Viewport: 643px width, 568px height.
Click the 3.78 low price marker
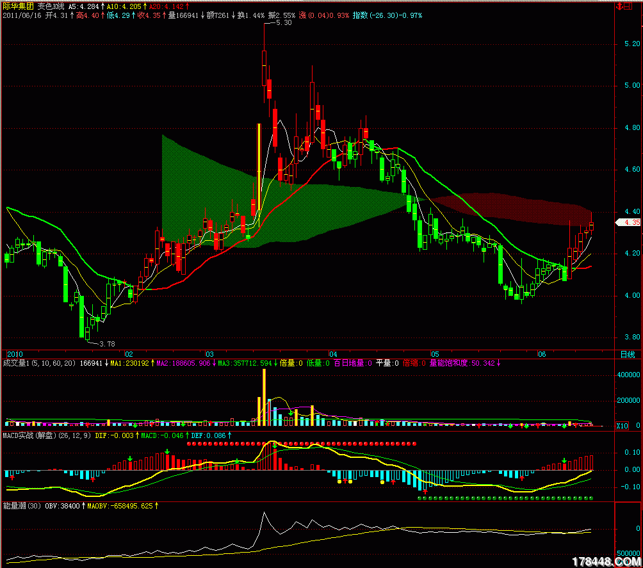[107, 343]
